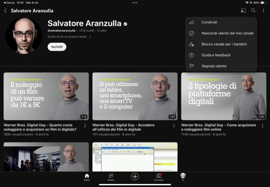Tap the Wi-Fi status icon

[247, 3]
